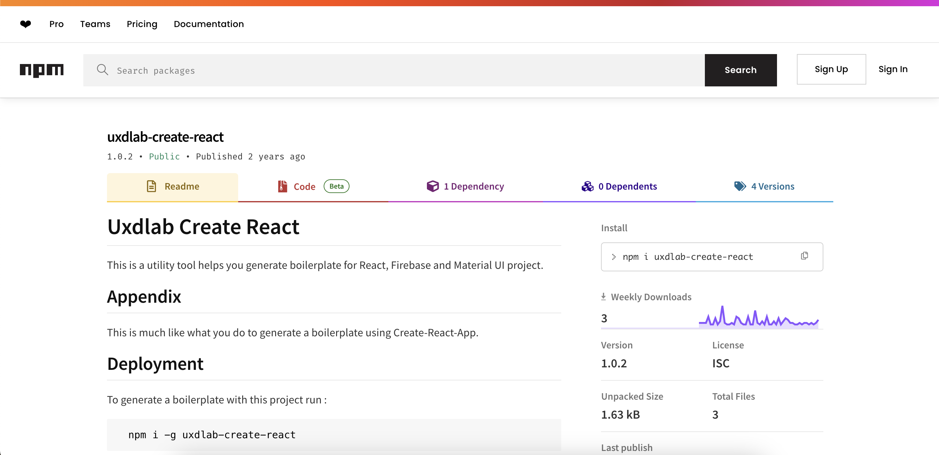The height and width of the screenshot is (455, 939).
Task: Click the blue Versions tag icon
Action: point(740,186)
